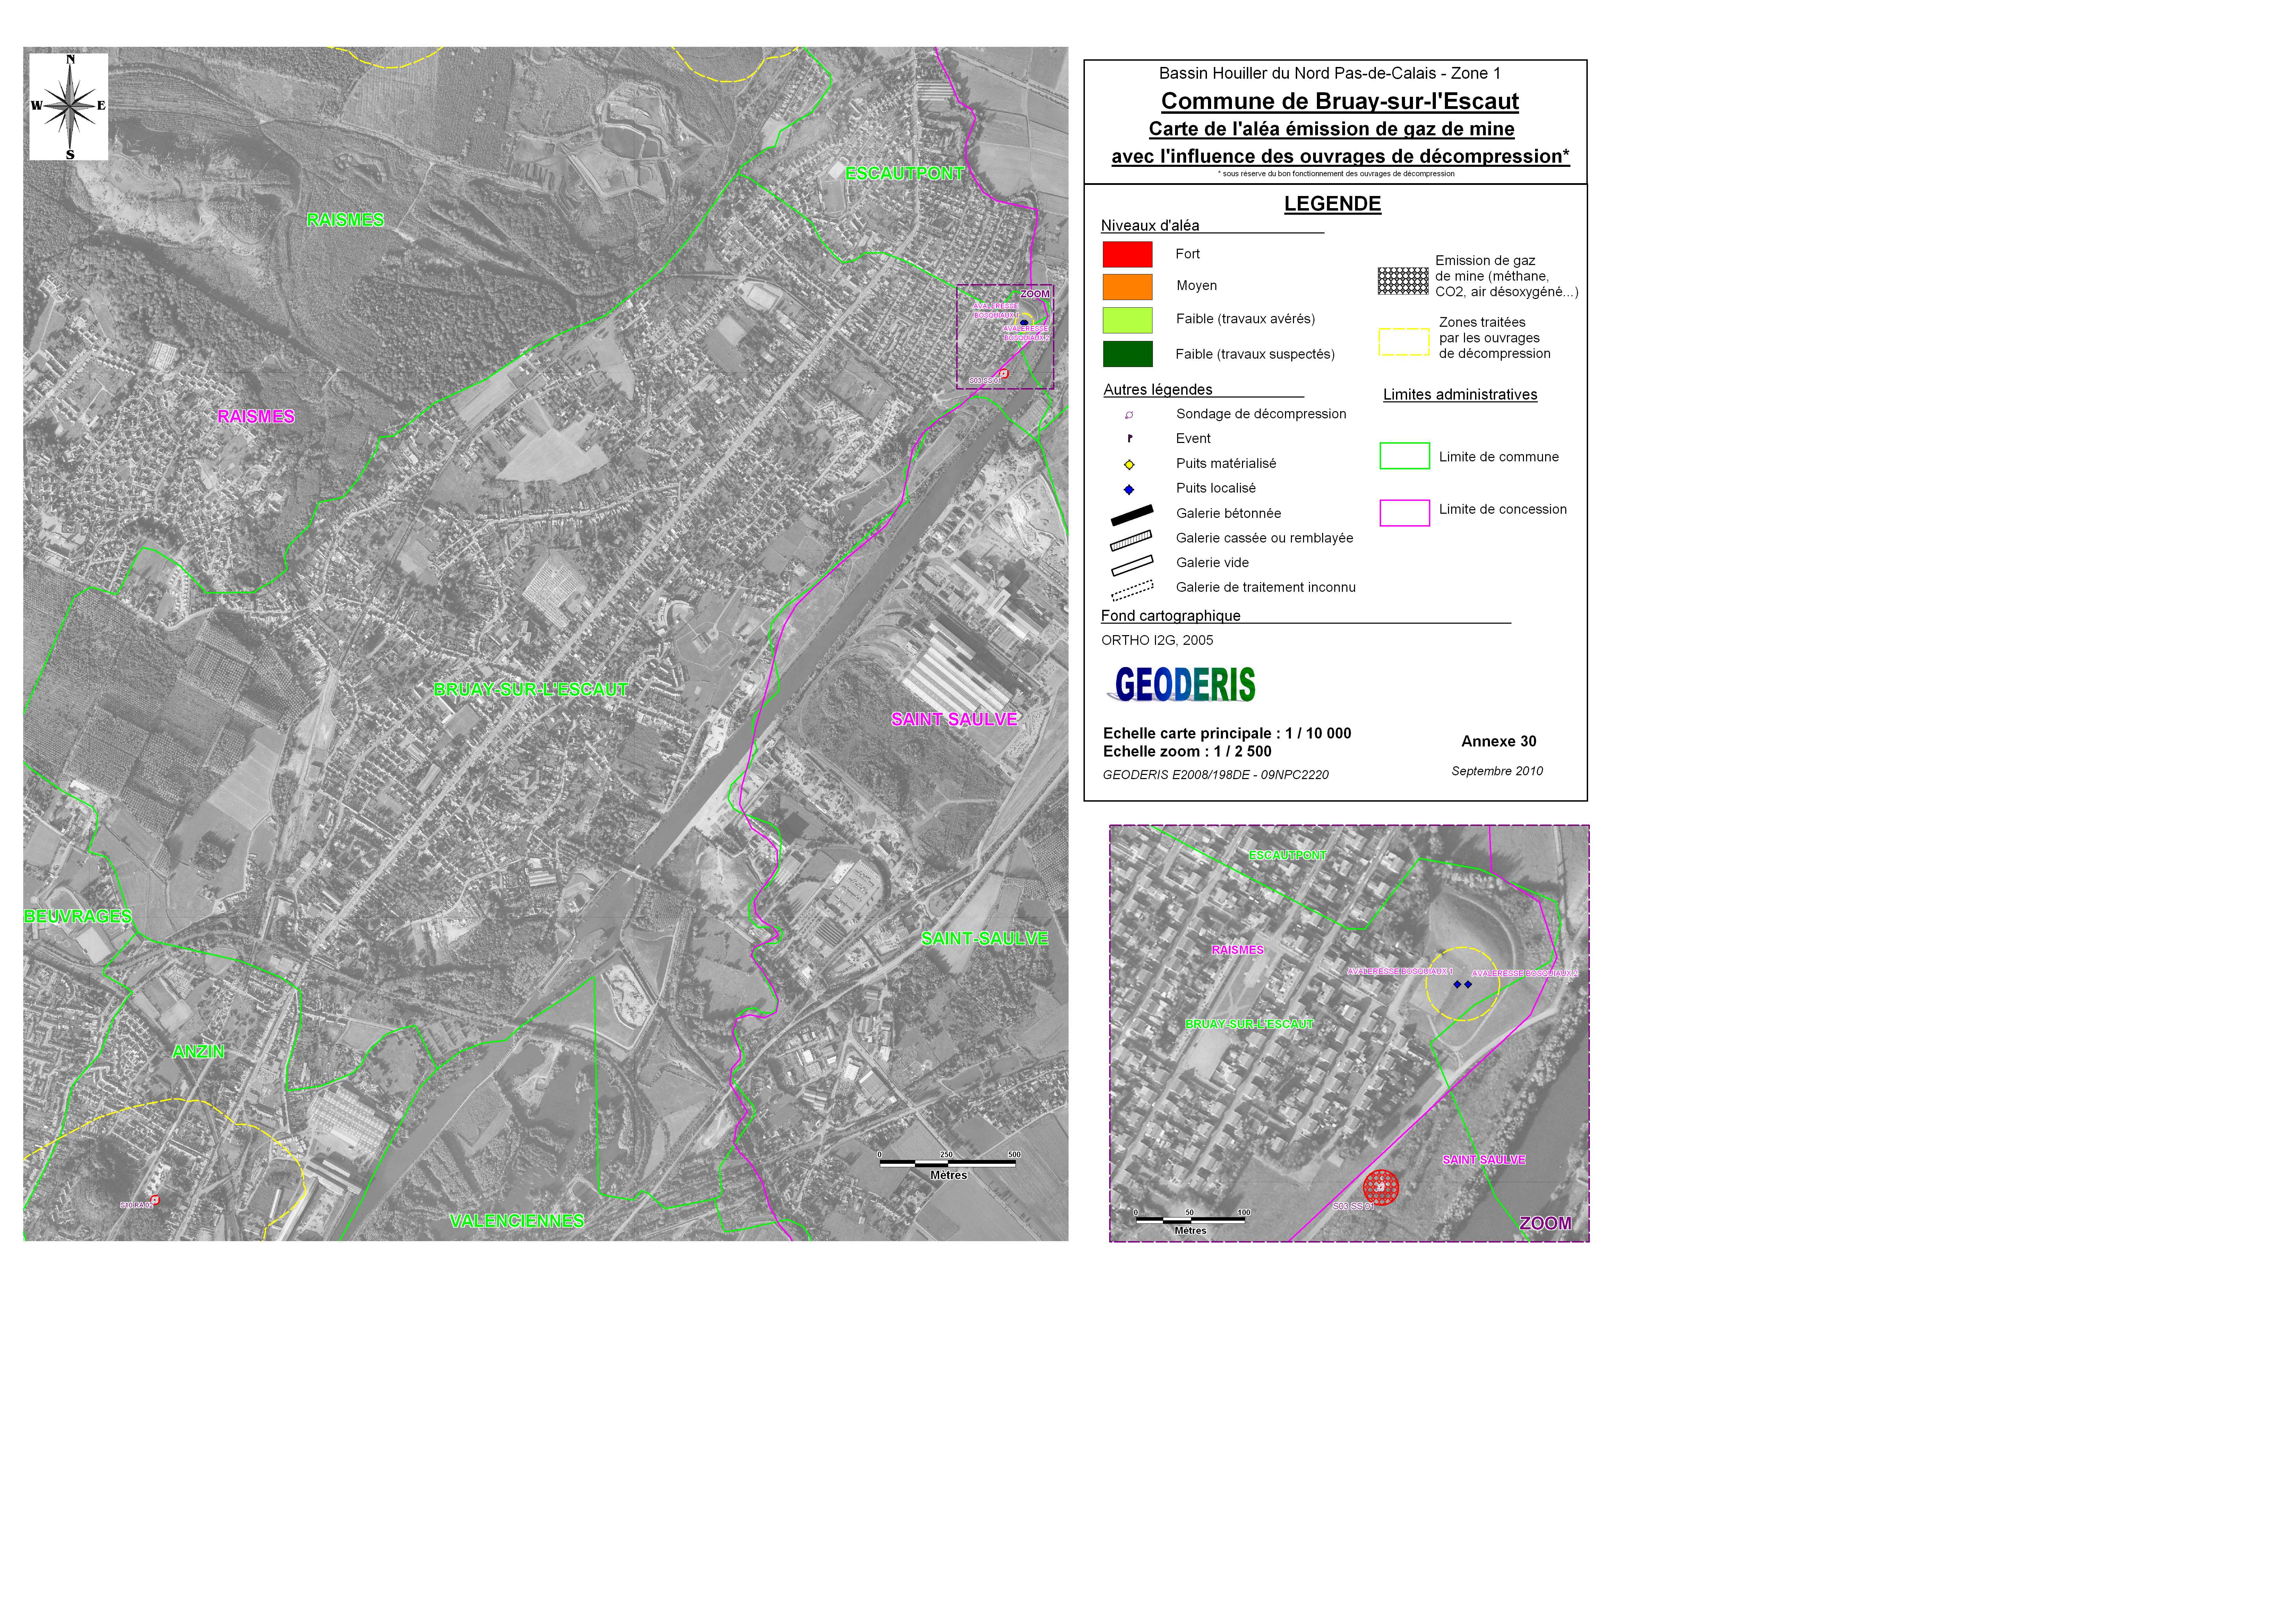Click the Septembre 2010 date
2296x1622 pixels.
click(x=1497, y=771)
